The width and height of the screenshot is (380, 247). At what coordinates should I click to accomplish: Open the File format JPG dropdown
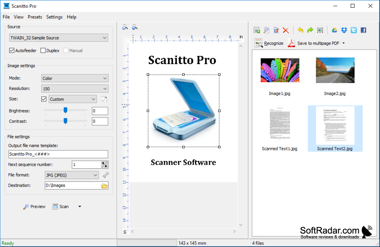coord(72,175)
